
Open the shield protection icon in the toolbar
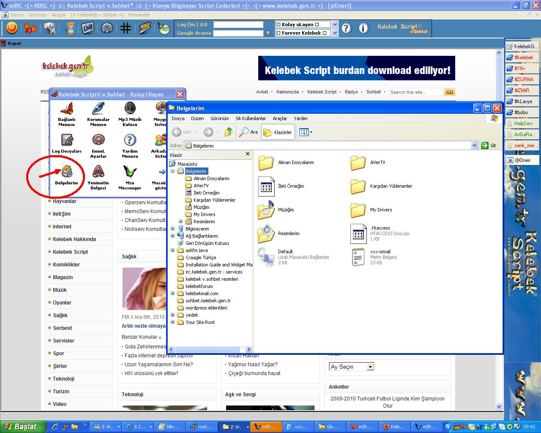coord(50,28)
